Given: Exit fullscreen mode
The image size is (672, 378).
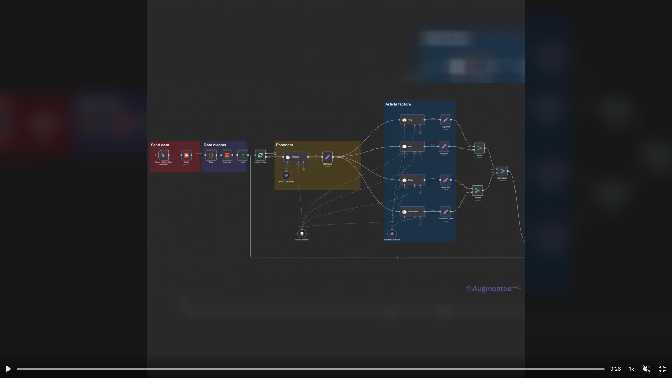Looking at the screenshot, I should (662, 369).
